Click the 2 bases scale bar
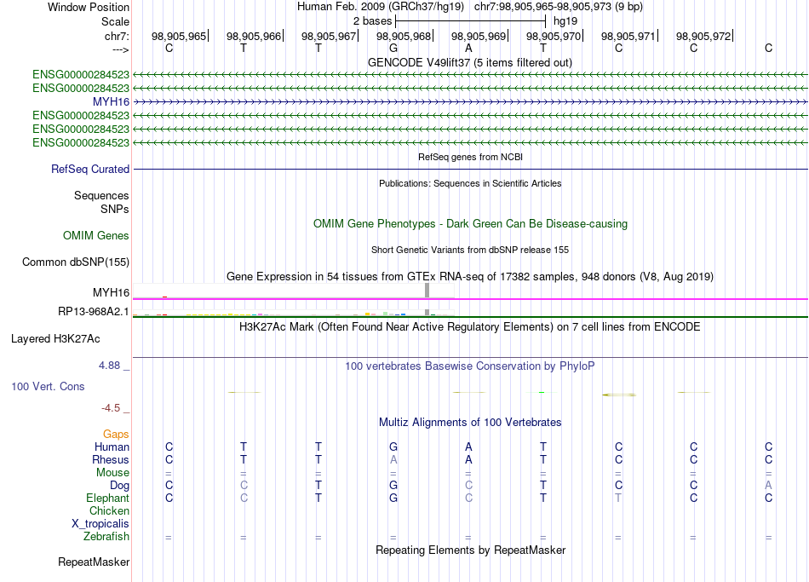809x582 pixels. (470, 21)
